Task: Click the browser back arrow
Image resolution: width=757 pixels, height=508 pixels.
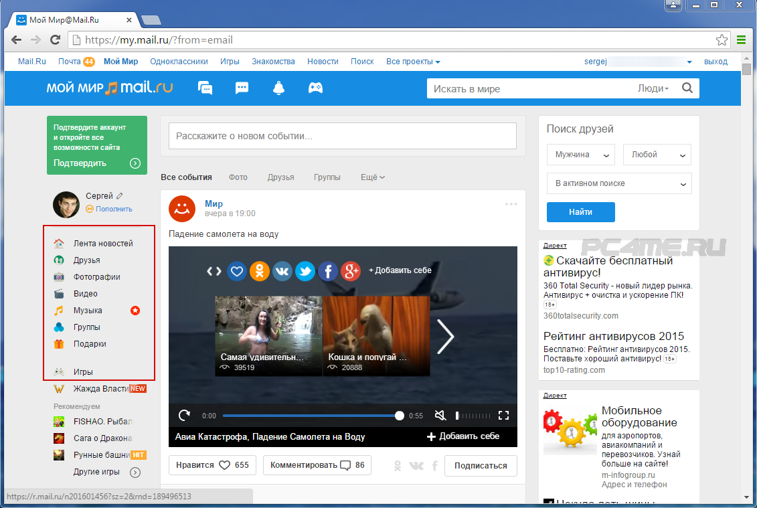Action: [17, 40]
